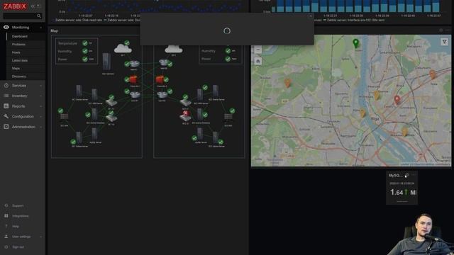This screenshot has height=255, width=454.
Task: Zoom out the geomap with minus button
Action: point(258,50)
